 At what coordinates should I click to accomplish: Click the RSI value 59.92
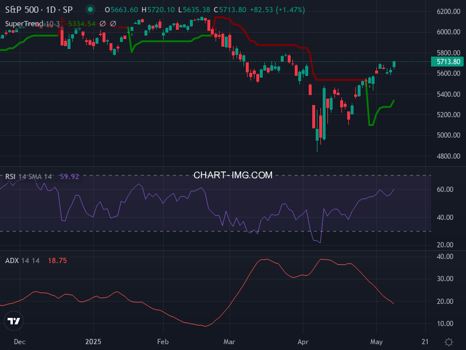coord(69,177)
